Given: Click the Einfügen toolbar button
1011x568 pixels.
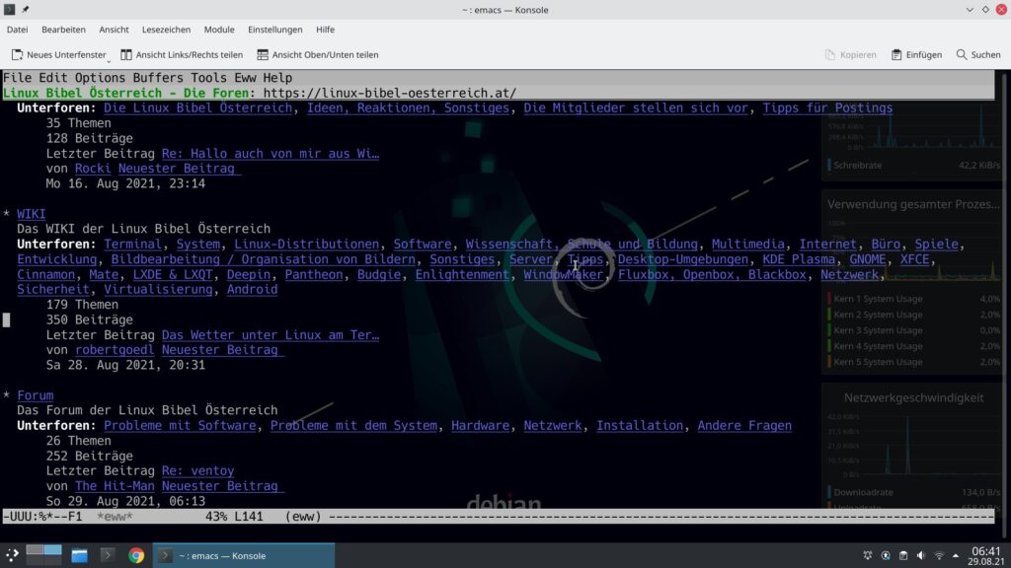Looking at the screenshot, I should 916,55.
